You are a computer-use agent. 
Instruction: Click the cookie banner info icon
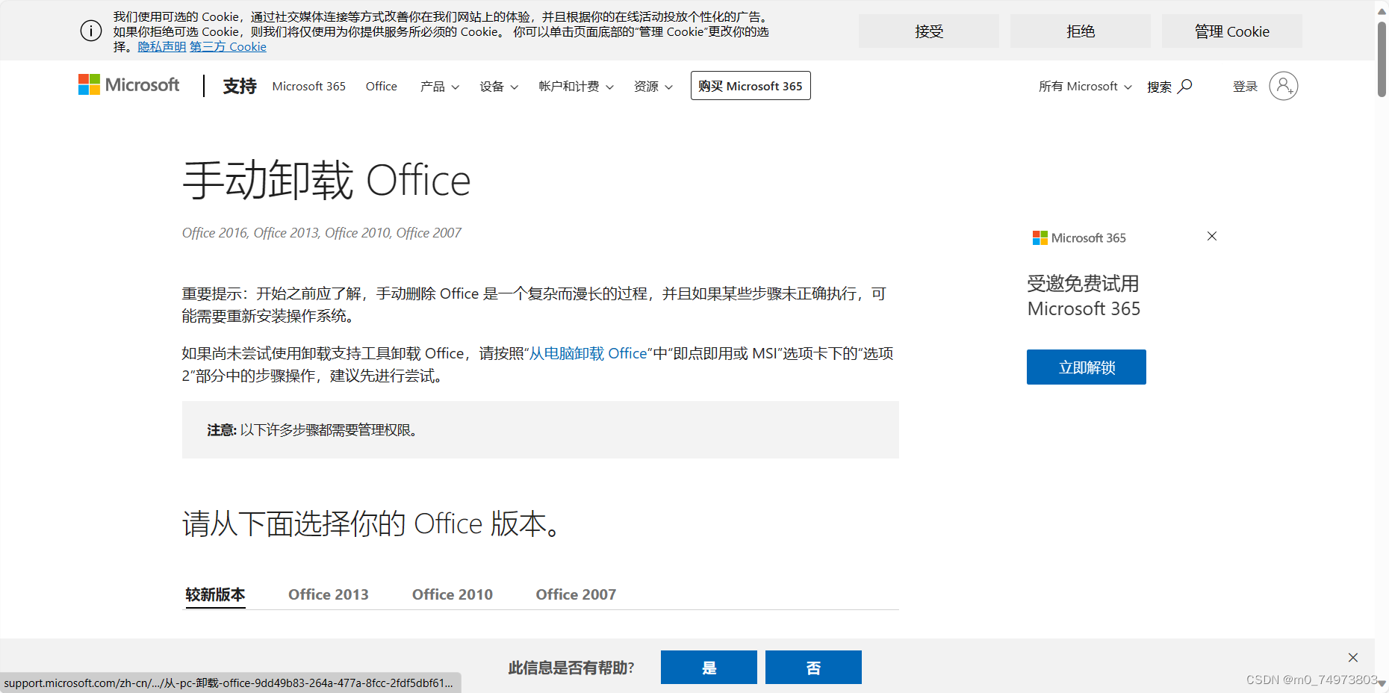(x=91, y=31)
